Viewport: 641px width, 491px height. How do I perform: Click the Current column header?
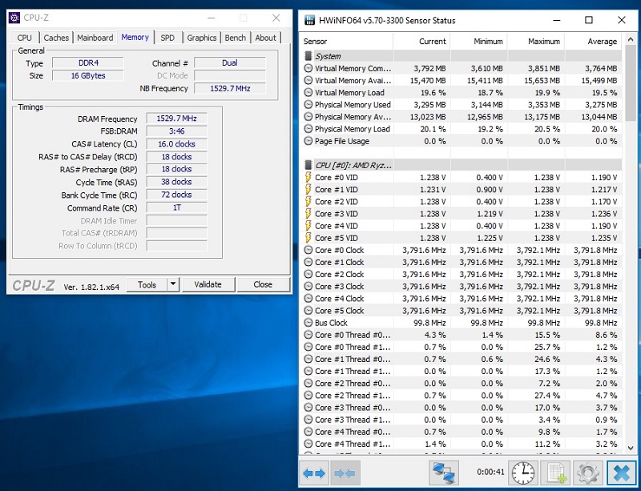pos(421,42)
